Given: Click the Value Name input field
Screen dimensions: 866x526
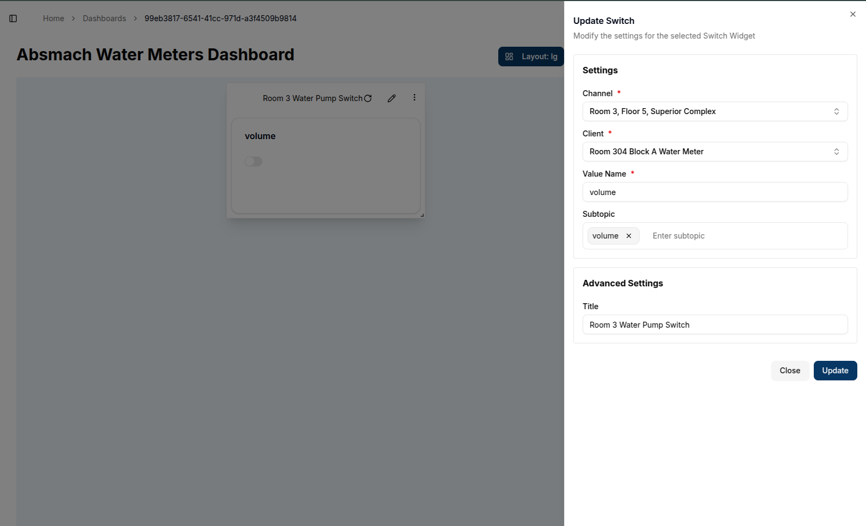Looking at the screenshot, I should click(x=714, y=192).
